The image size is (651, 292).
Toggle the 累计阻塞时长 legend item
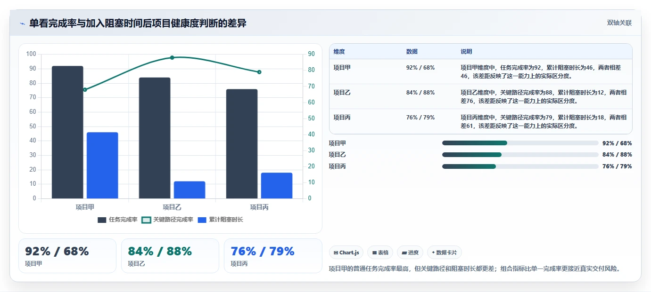click(x=221, y=220)
